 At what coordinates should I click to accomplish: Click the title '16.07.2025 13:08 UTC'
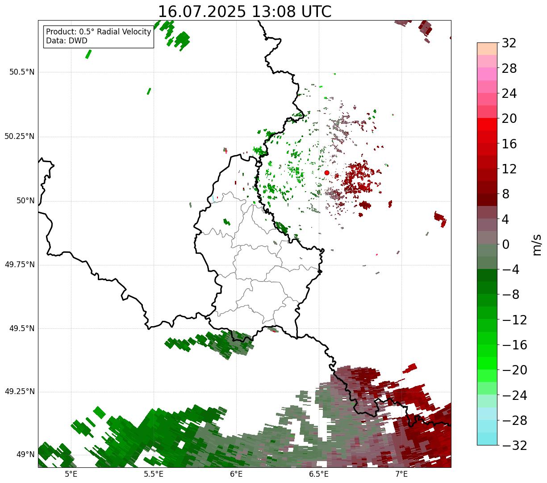[245, 12]
